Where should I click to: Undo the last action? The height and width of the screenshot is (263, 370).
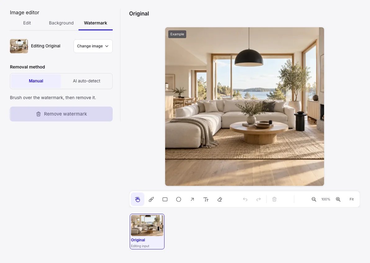pos(245,199)
